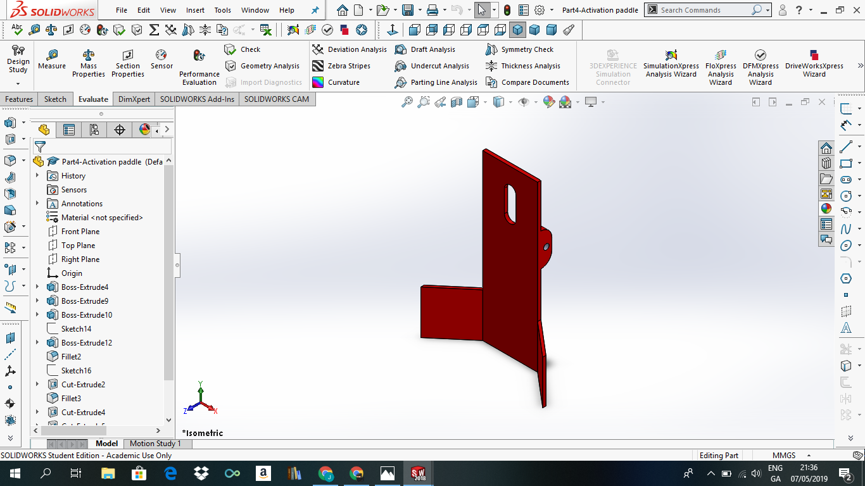
Task: Open the Custom Properties task pane tab
Action: click(826, 224)
